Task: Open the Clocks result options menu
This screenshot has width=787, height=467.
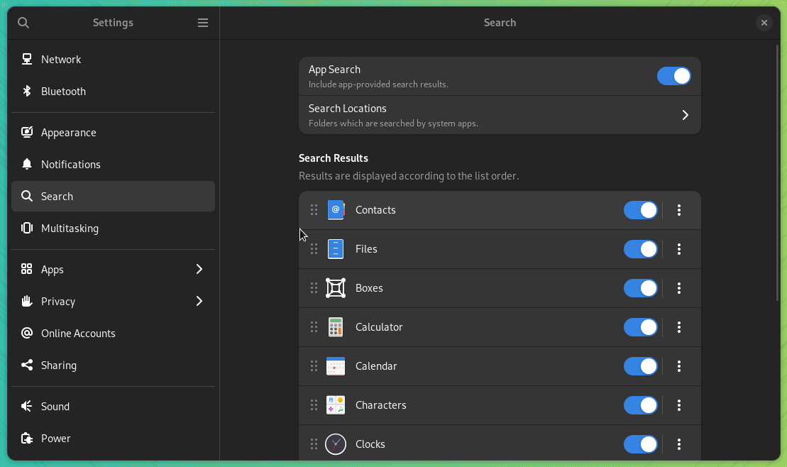Action: tap(678, 444)
